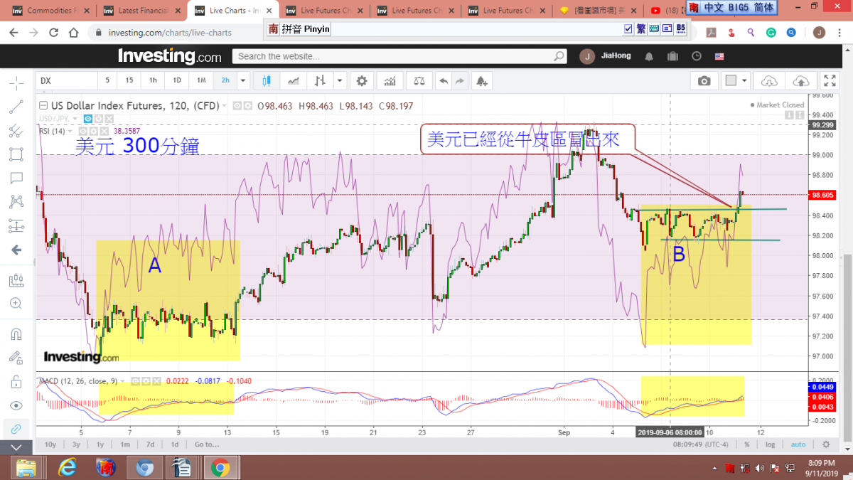Click the 'Go to...' date button
853x480 pixels.
point(207,444)
